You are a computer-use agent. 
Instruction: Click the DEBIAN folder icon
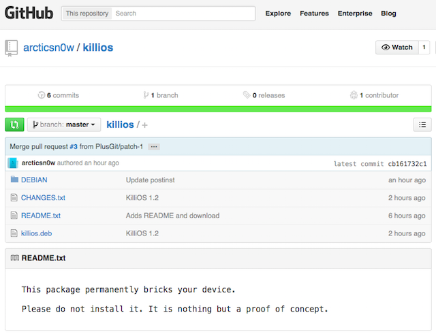coord(14,180)
